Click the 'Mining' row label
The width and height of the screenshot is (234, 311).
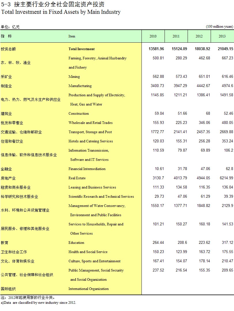pyautogui.click(x=74, y=77)
